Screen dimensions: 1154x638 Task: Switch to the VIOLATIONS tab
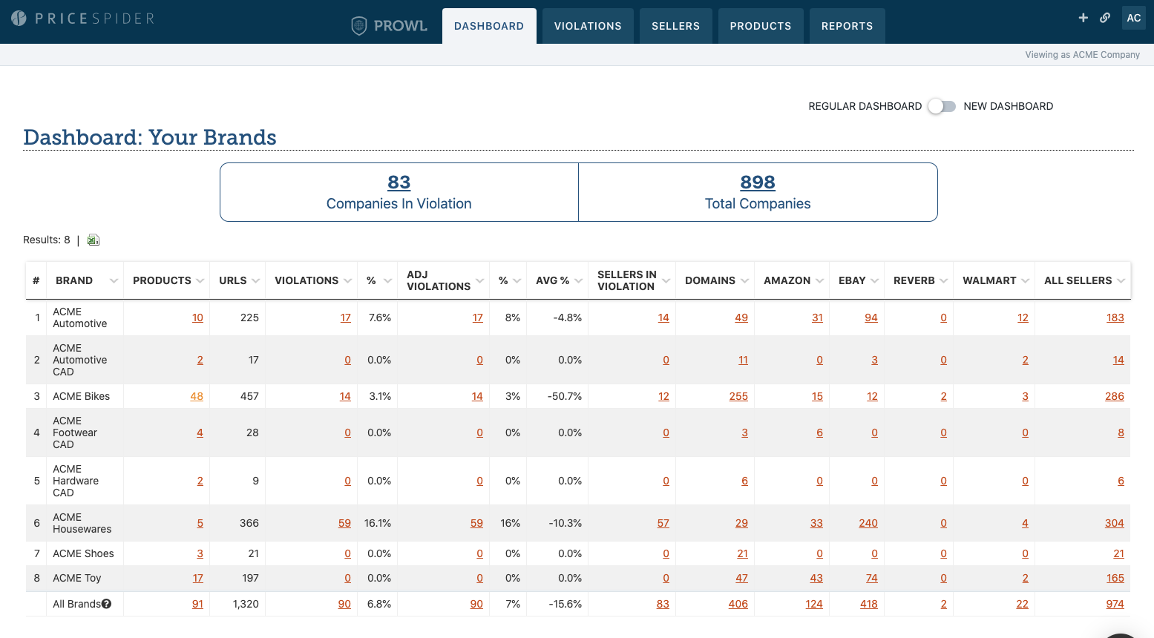click(588, 25)
